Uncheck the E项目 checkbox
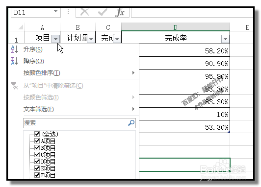The image size is (261, 187). 37,168
